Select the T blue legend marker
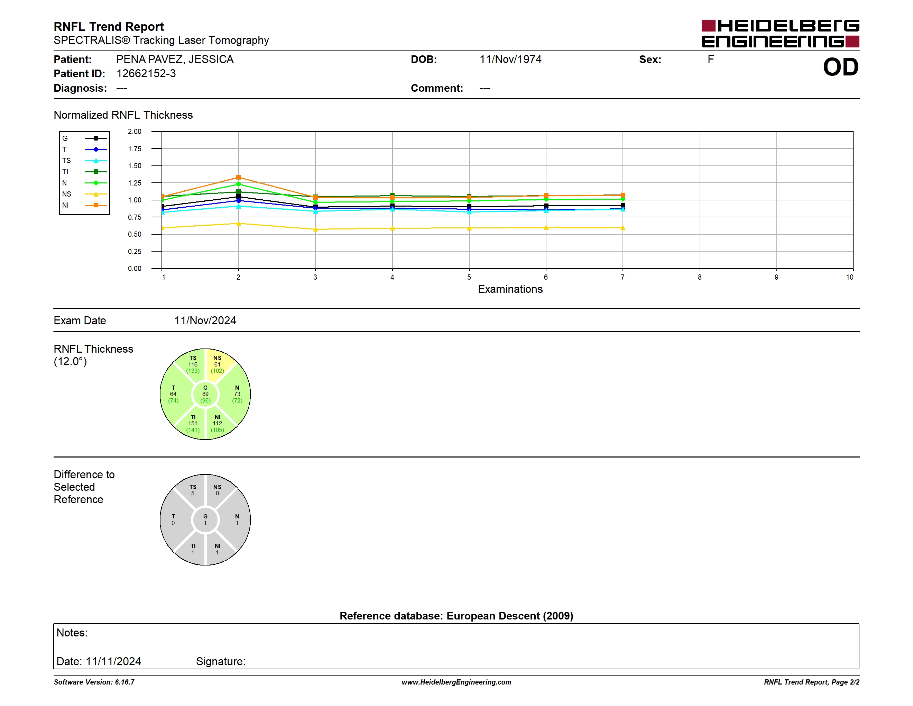The image size is (913, 706). coord(96,149)
